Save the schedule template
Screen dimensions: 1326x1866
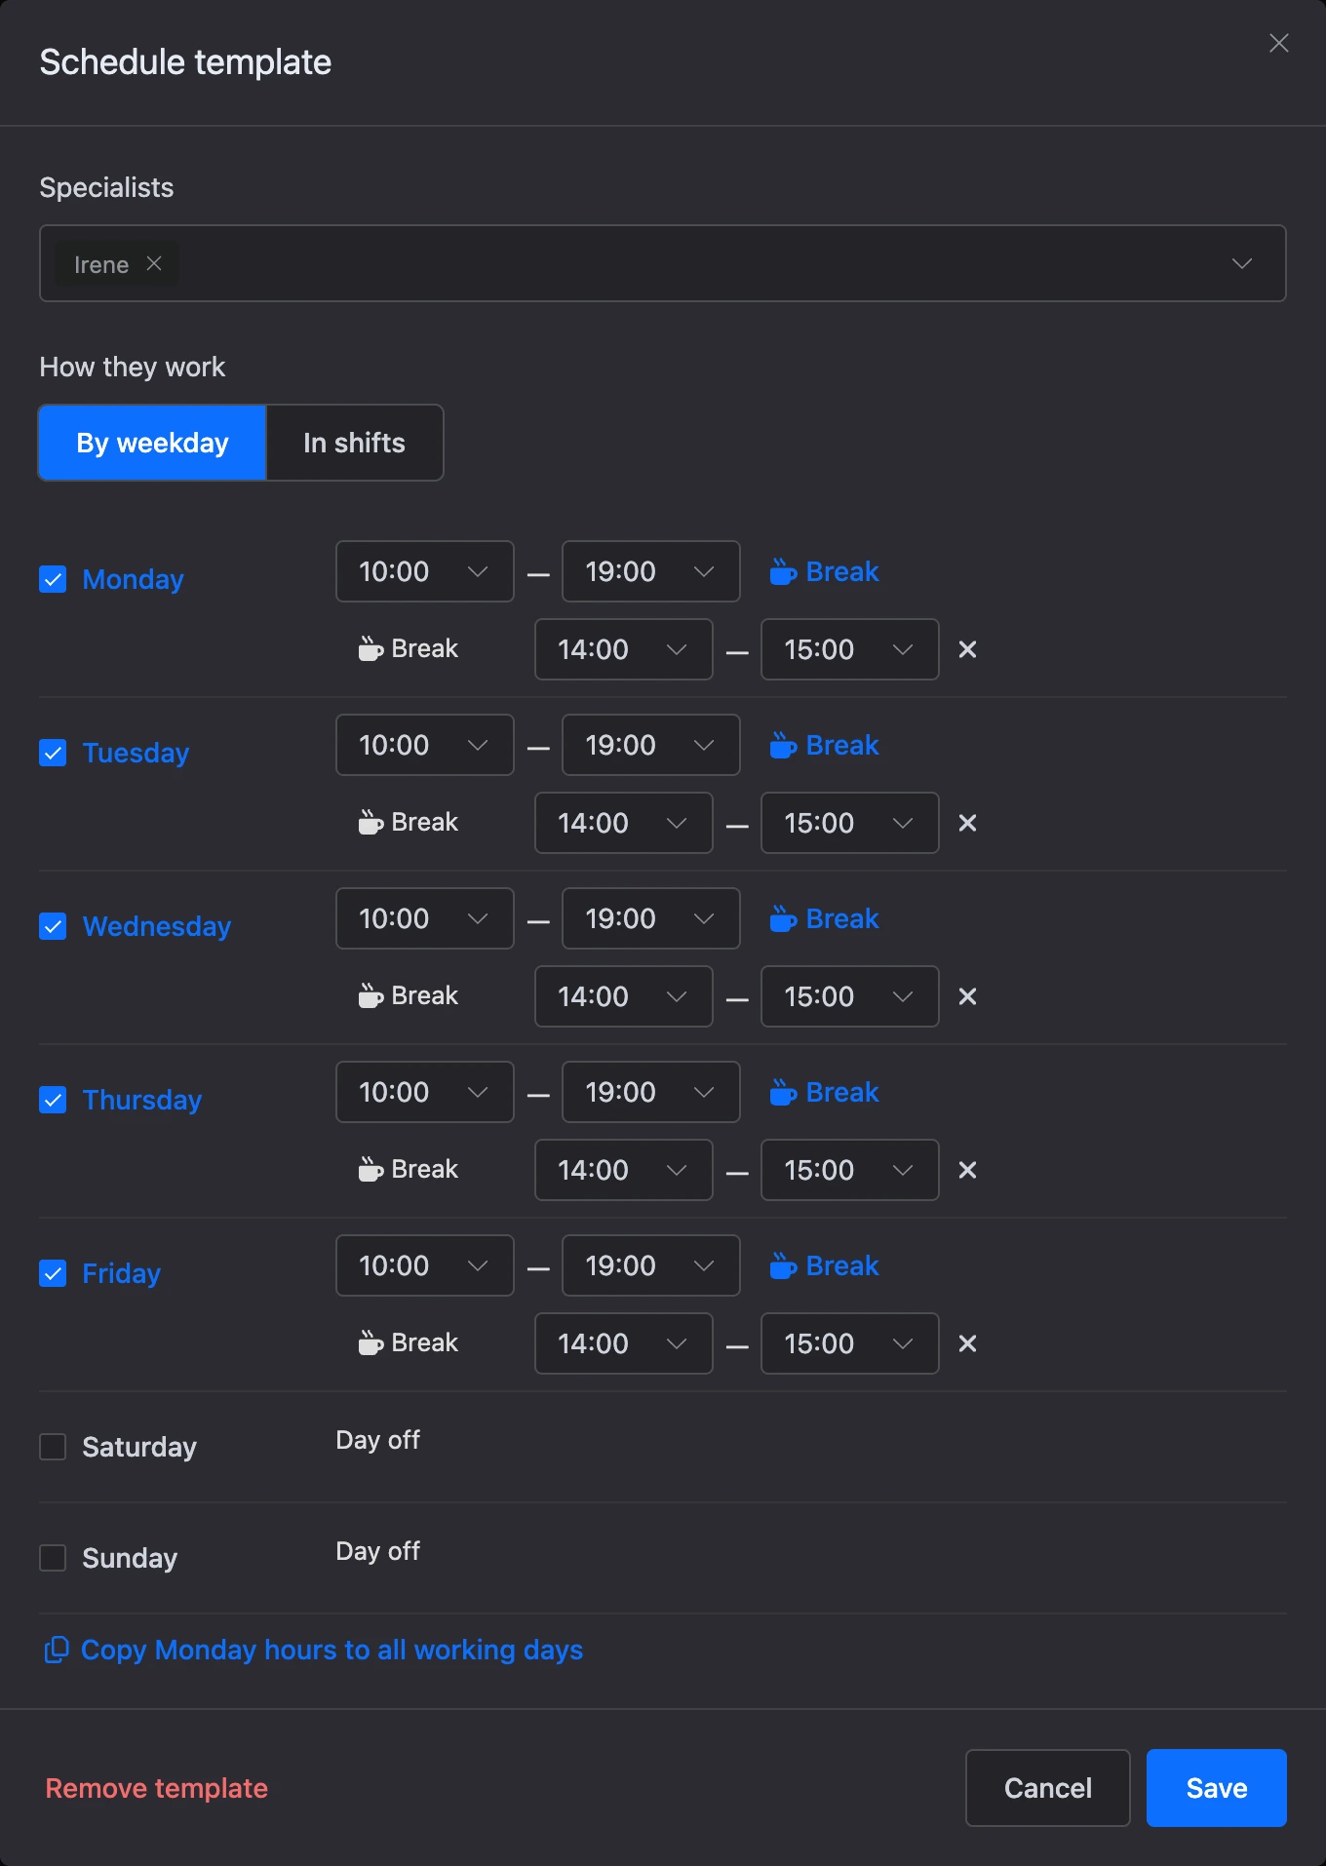(1217, 1788)
